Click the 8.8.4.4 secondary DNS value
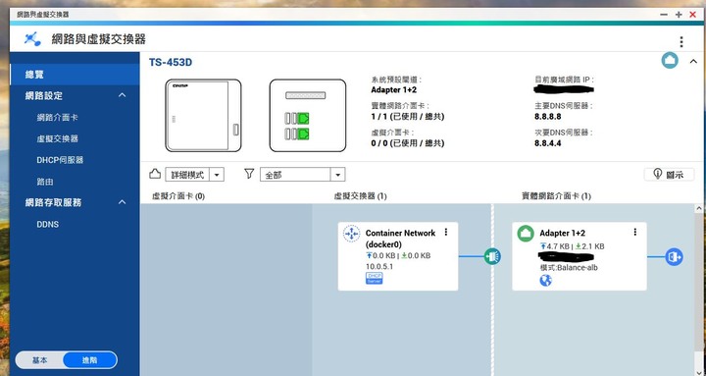 click(548, 143)
